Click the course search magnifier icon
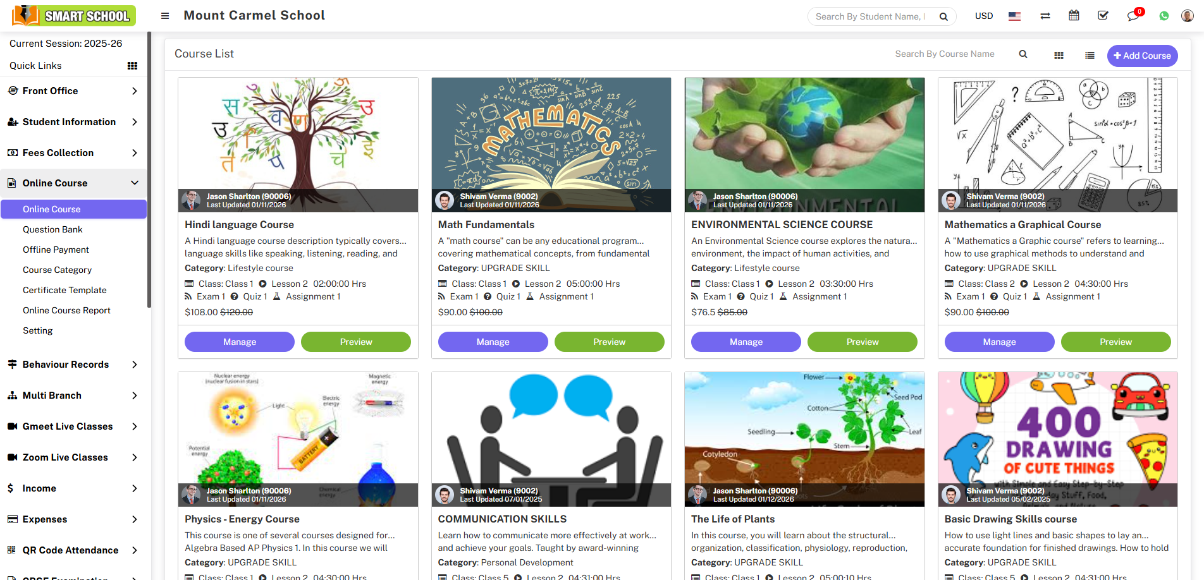 click(1023, 54)
